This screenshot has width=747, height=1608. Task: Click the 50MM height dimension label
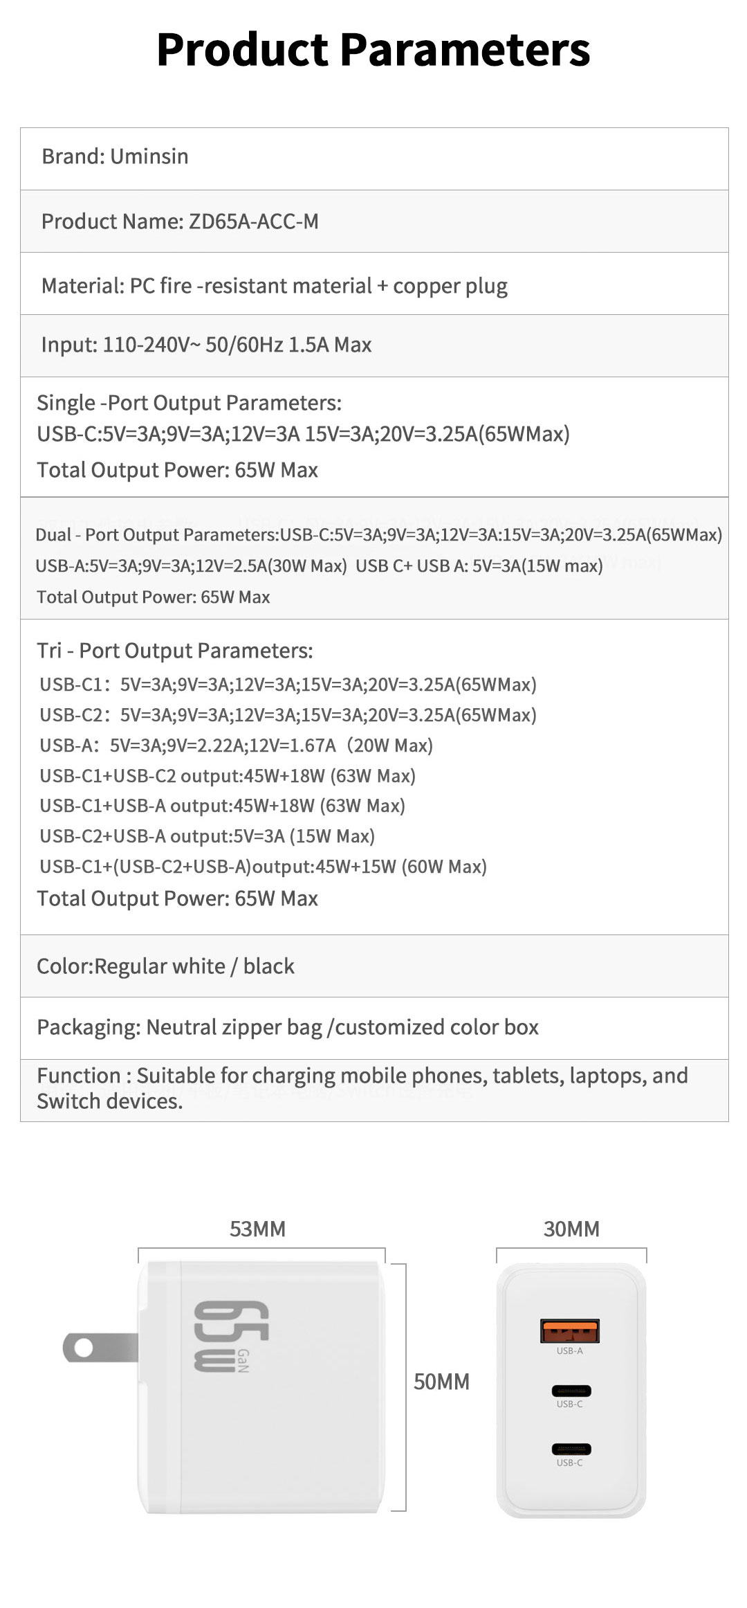(441, 1382)
